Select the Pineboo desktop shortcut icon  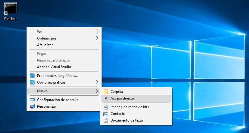(10, 8)
